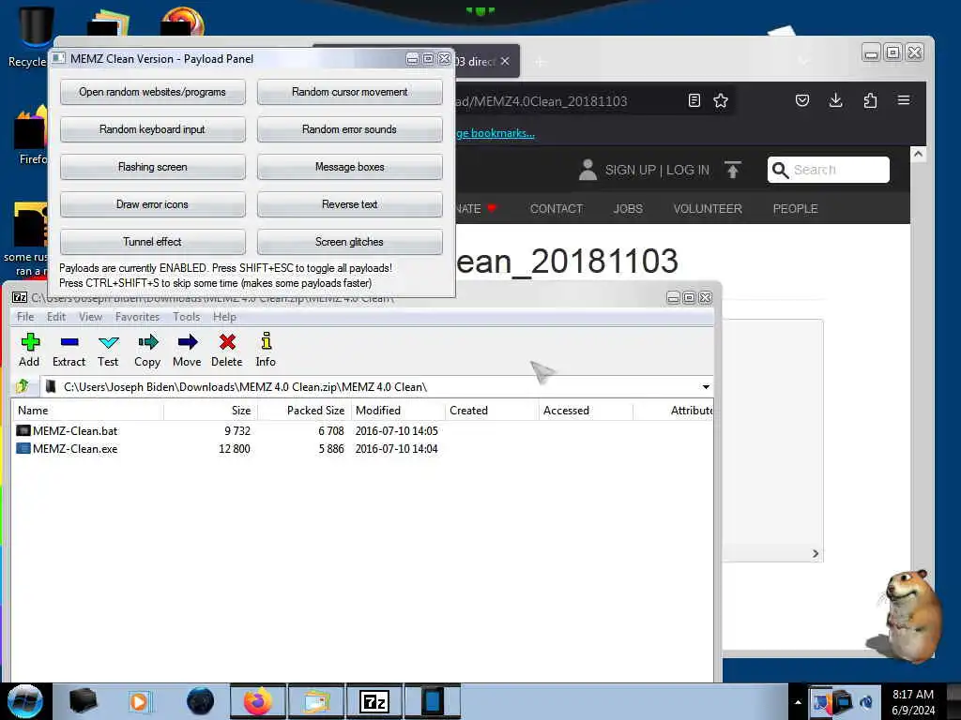961x720 pixels.
Task: Click the upload arrow icon on the website
Action: click(x=732, y=170)
